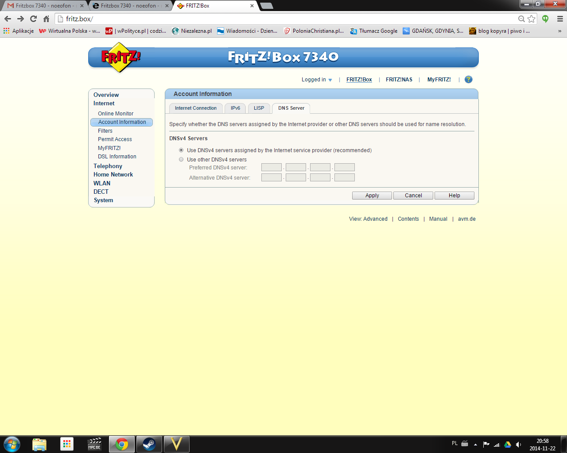567x453 pixels.
Task: Open the FRITZ!NAS link
Action: coord(399,80)
